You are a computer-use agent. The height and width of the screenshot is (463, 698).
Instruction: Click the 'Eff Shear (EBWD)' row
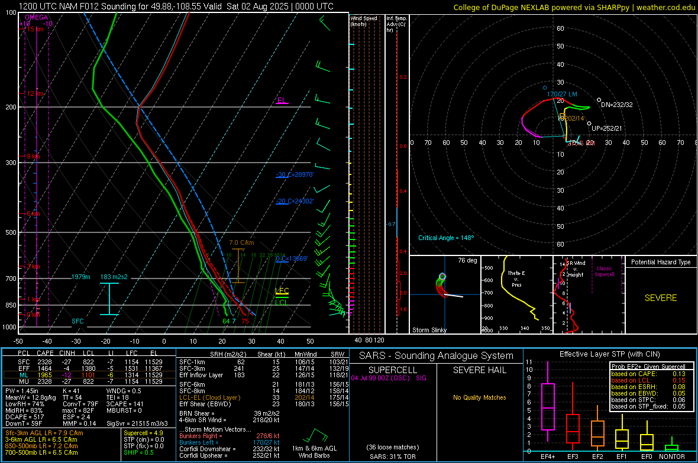pyautogui.click(x=264, y=404)
